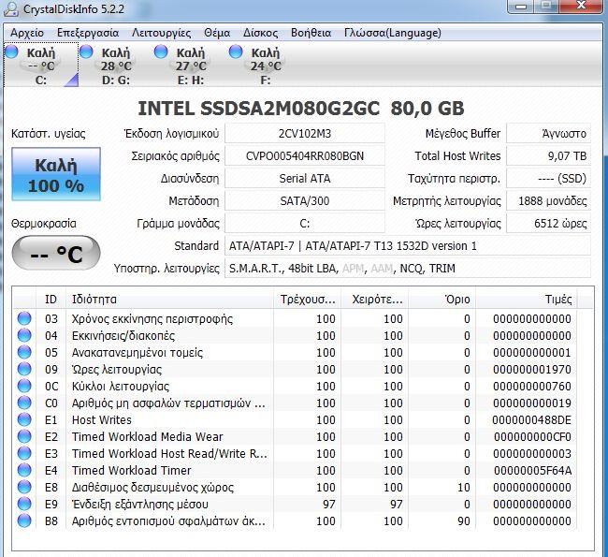Select raw value 00000005F64A

pyautogui.click(x=532, y=470)
